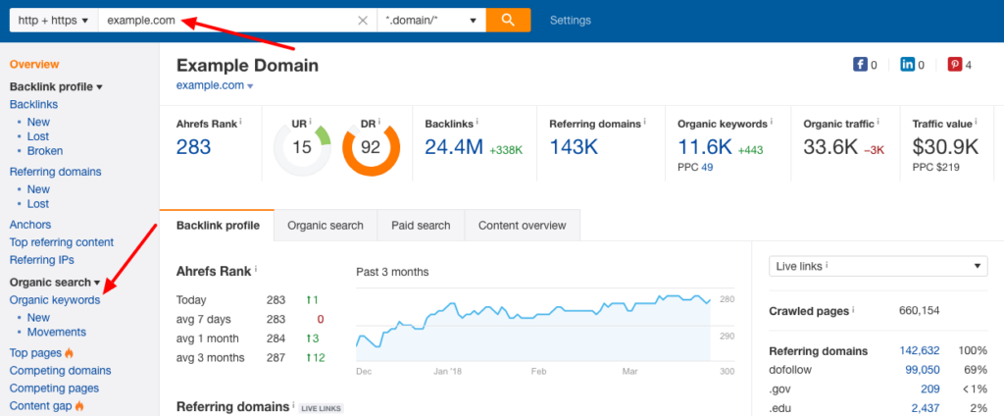Open Organic keywords in the sidebar
Screen dimensions: 1004x416
55,300
